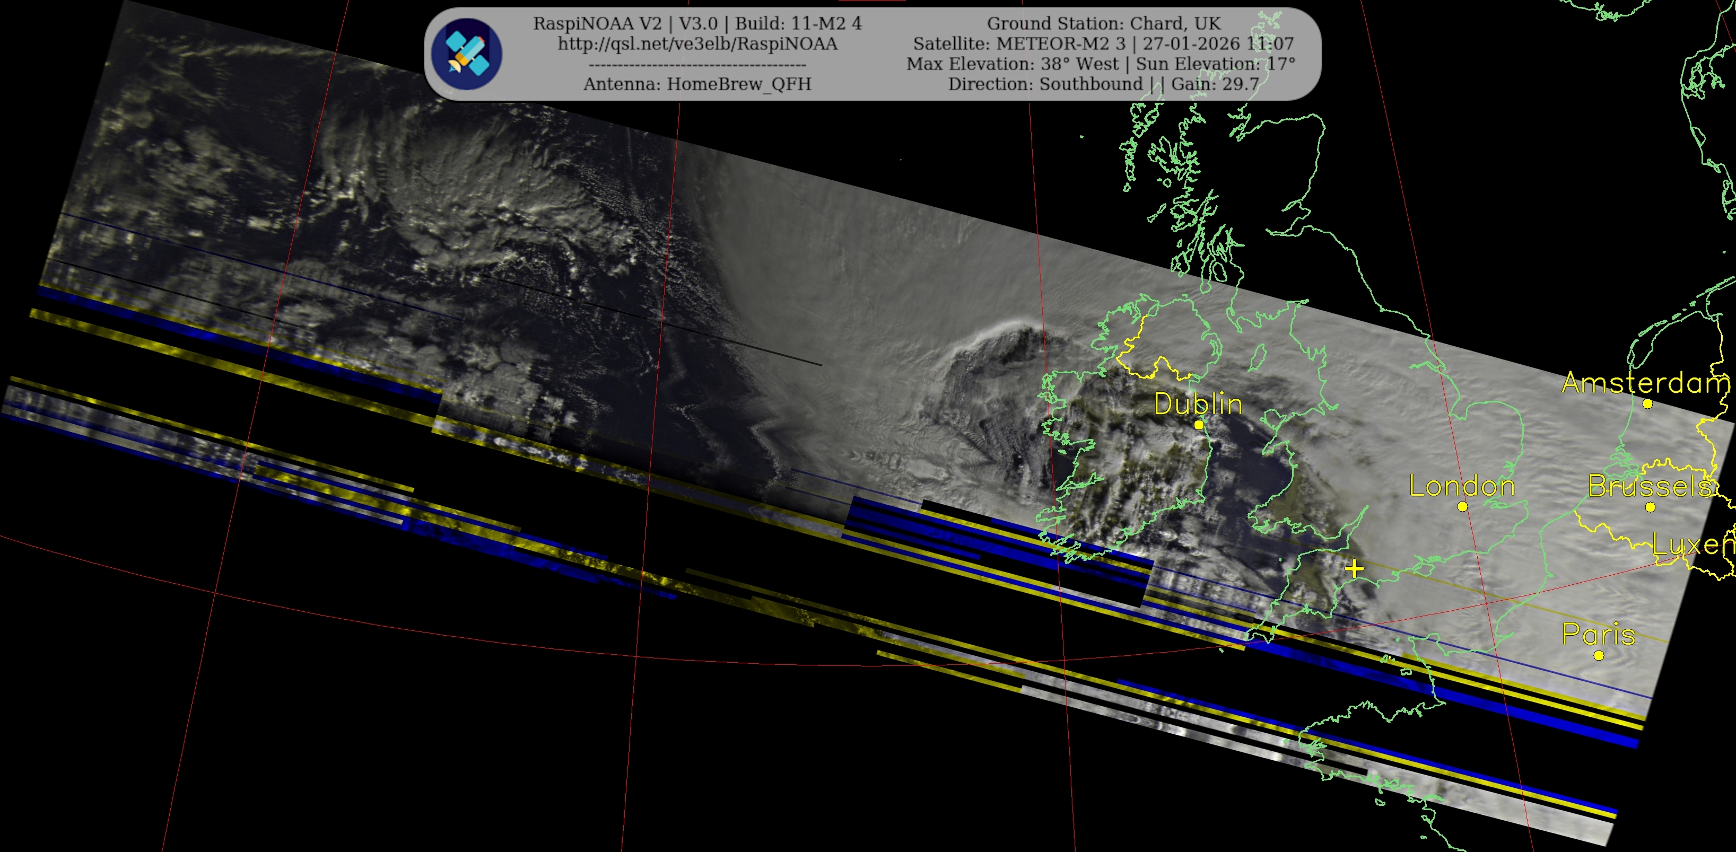The image size is (1736, 852).
Task: Click the Ground Station Chard, UK text
Action: click(x=1103, y=23)
